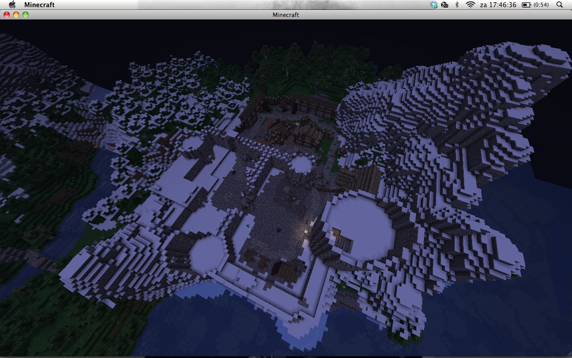
Task: Click the Mail notification icon in menu bar
Action: (444, 4)
